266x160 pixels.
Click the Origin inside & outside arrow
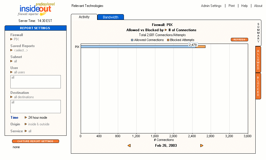26,124
